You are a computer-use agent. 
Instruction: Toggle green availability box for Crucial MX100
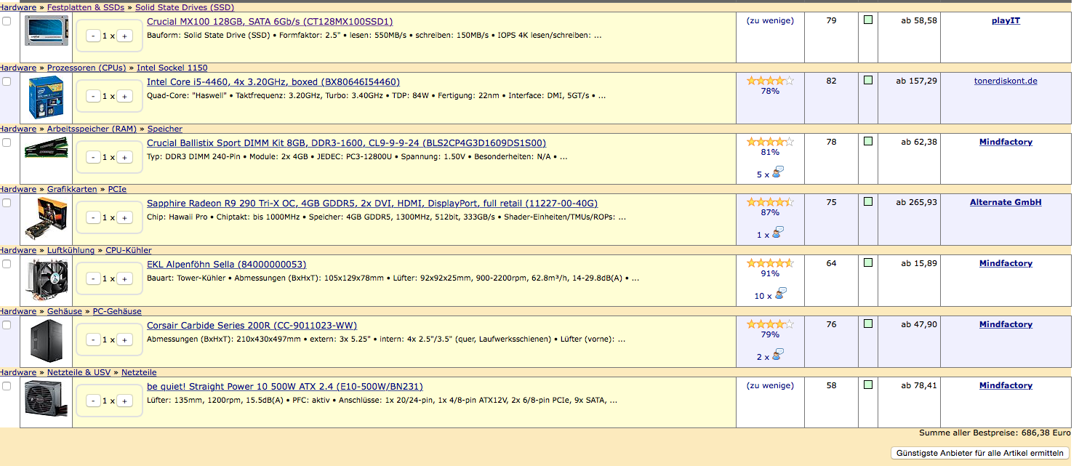pos(868,20)
